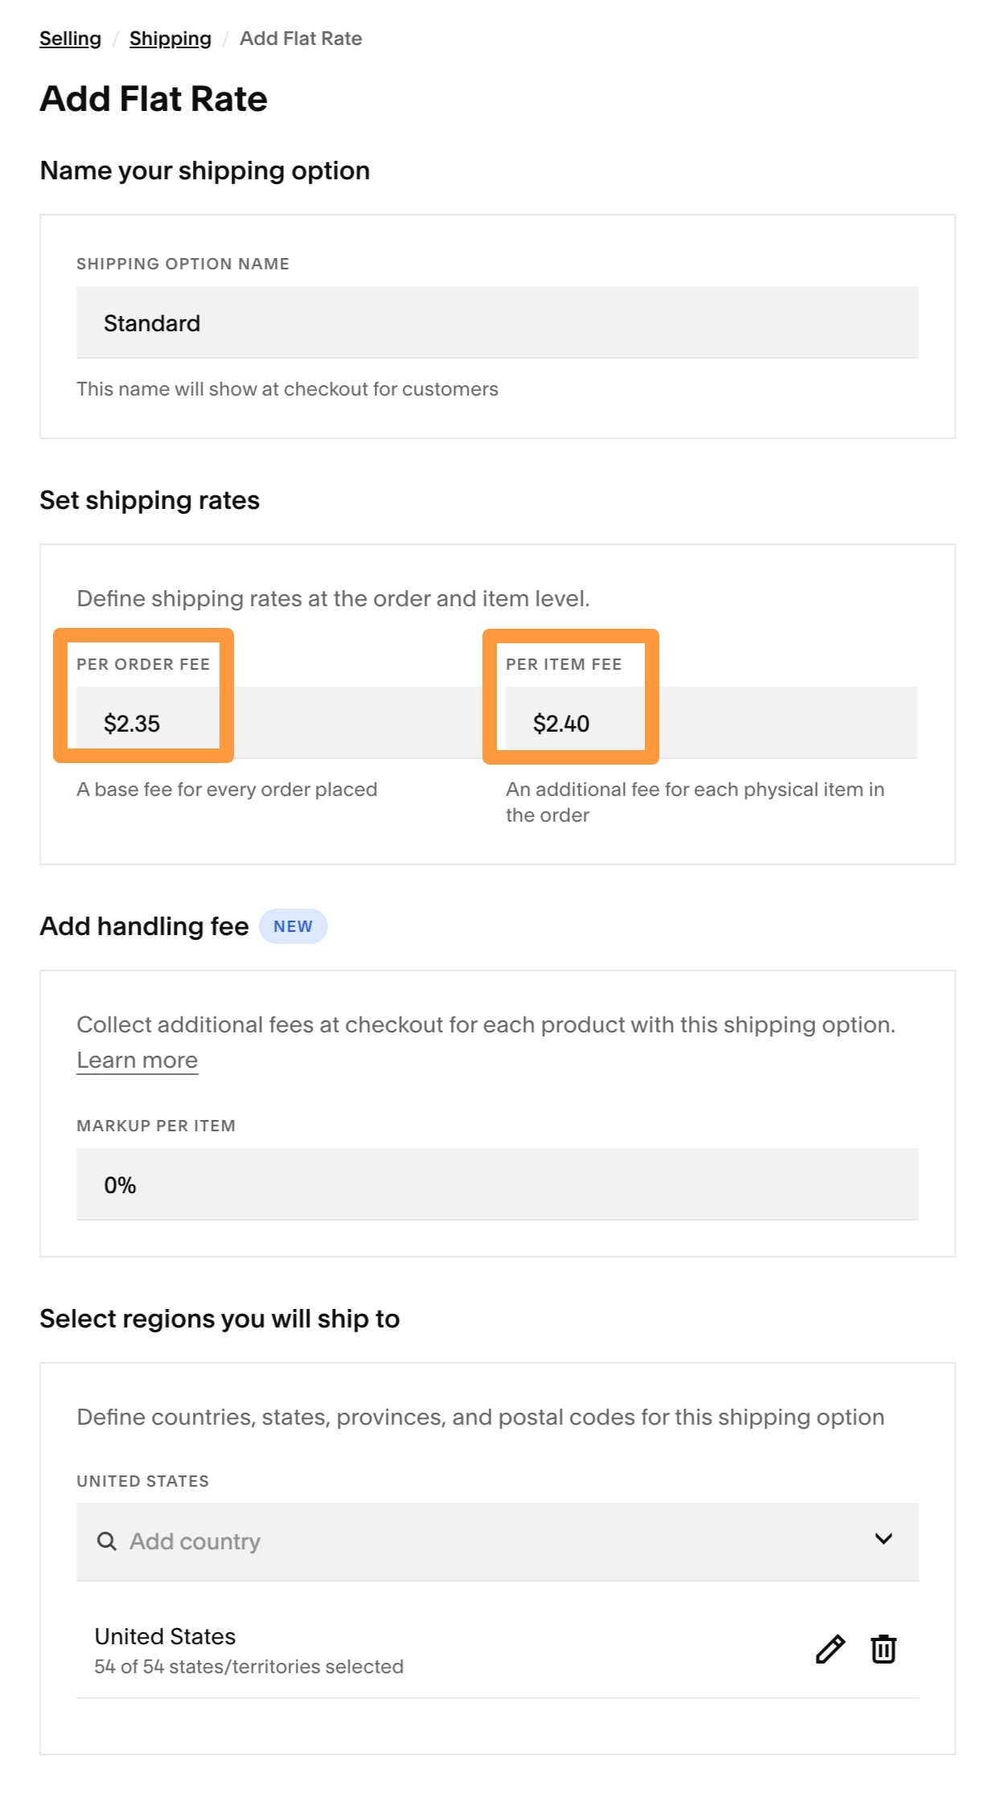
Task: Navigate to Shipping via breadcrumb
Action: coord(170,38)
